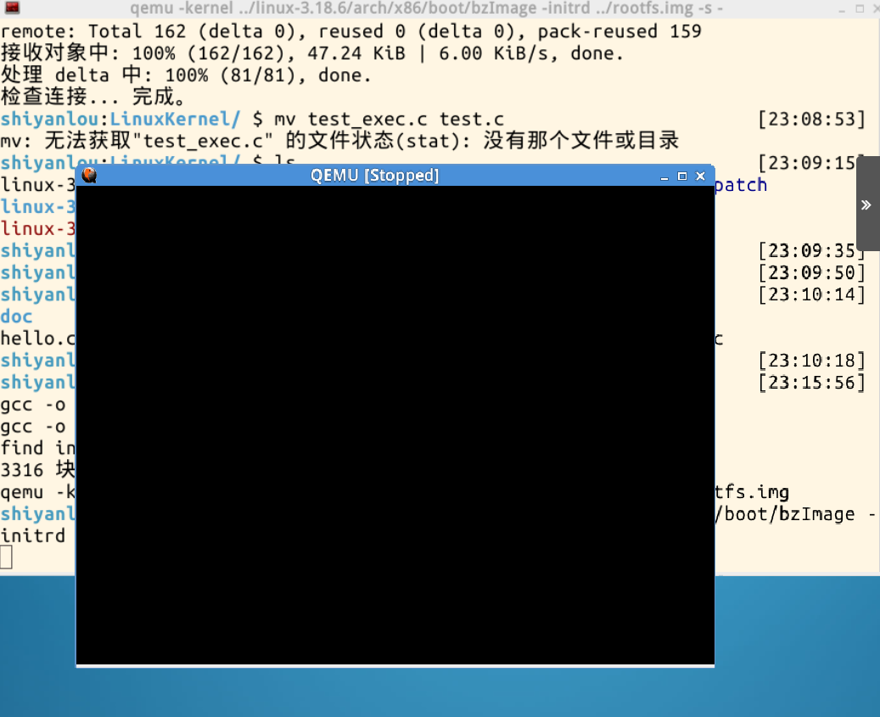
Task: Maximize the background terminal window
Action: coord(860,8)
